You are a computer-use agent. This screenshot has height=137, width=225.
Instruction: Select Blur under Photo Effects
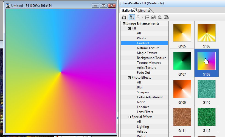click(x=140, y=87)
